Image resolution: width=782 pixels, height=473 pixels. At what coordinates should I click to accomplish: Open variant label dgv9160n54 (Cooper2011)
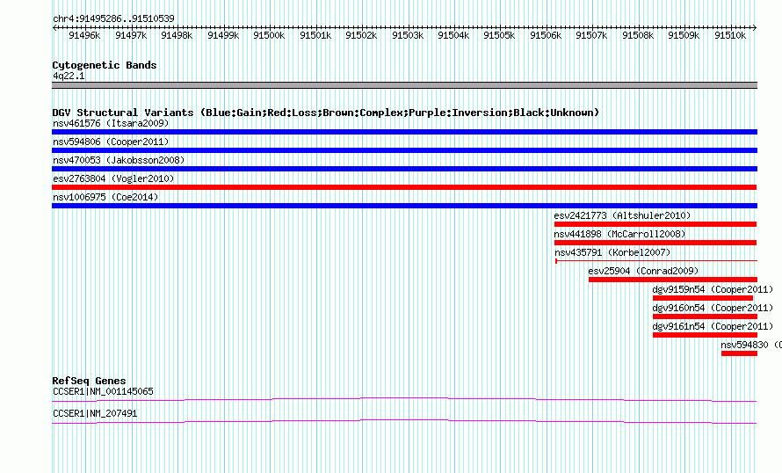(713, 308)
